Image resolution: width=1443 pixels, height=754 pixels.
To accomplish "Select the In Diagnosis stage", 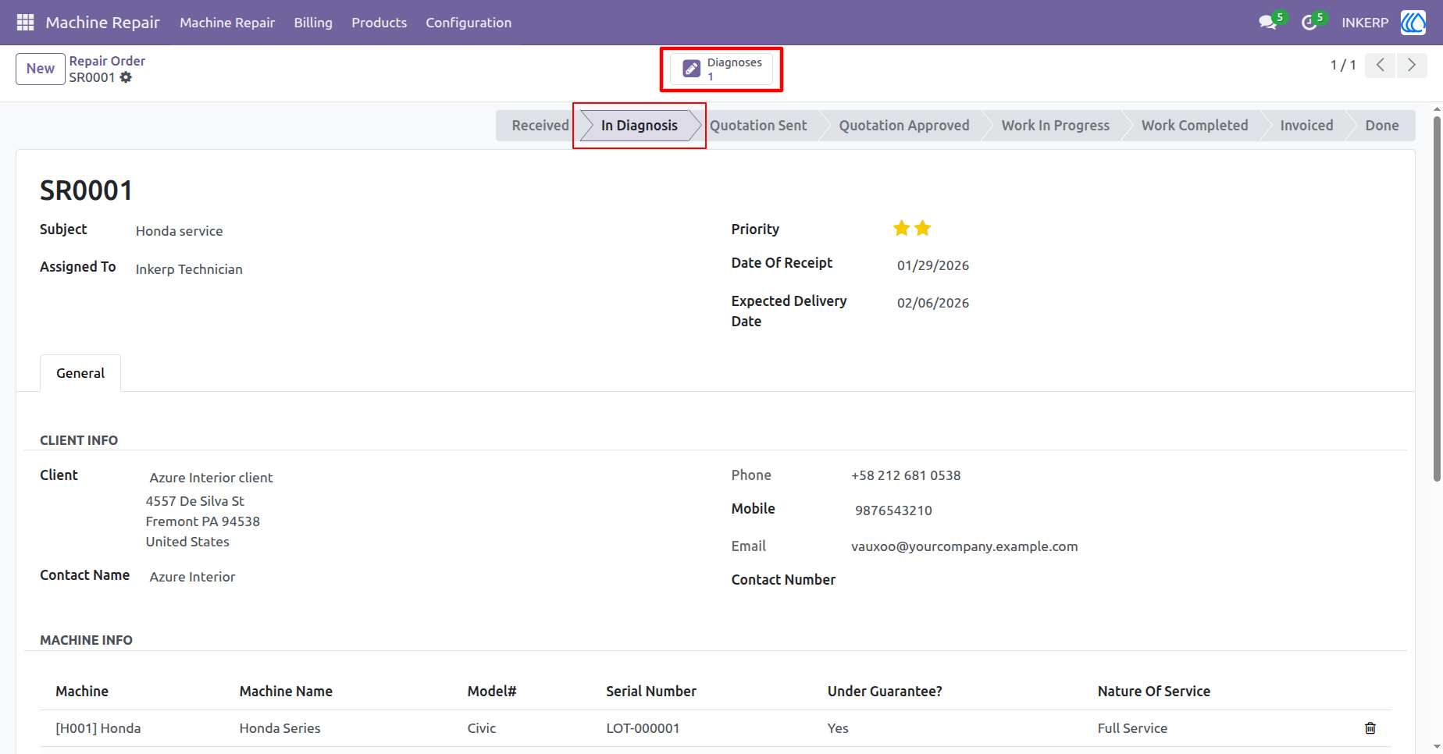I will [x=640, y=126].
